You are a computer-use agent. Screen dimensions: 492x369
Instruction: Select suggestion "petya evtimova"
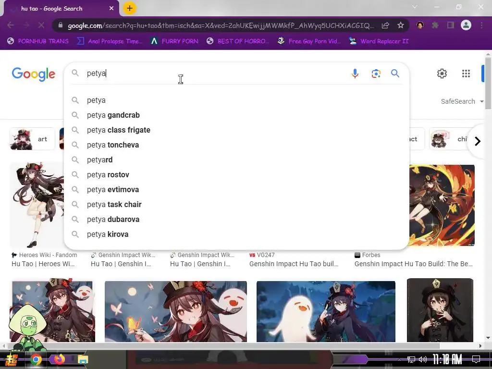point(236,189)
